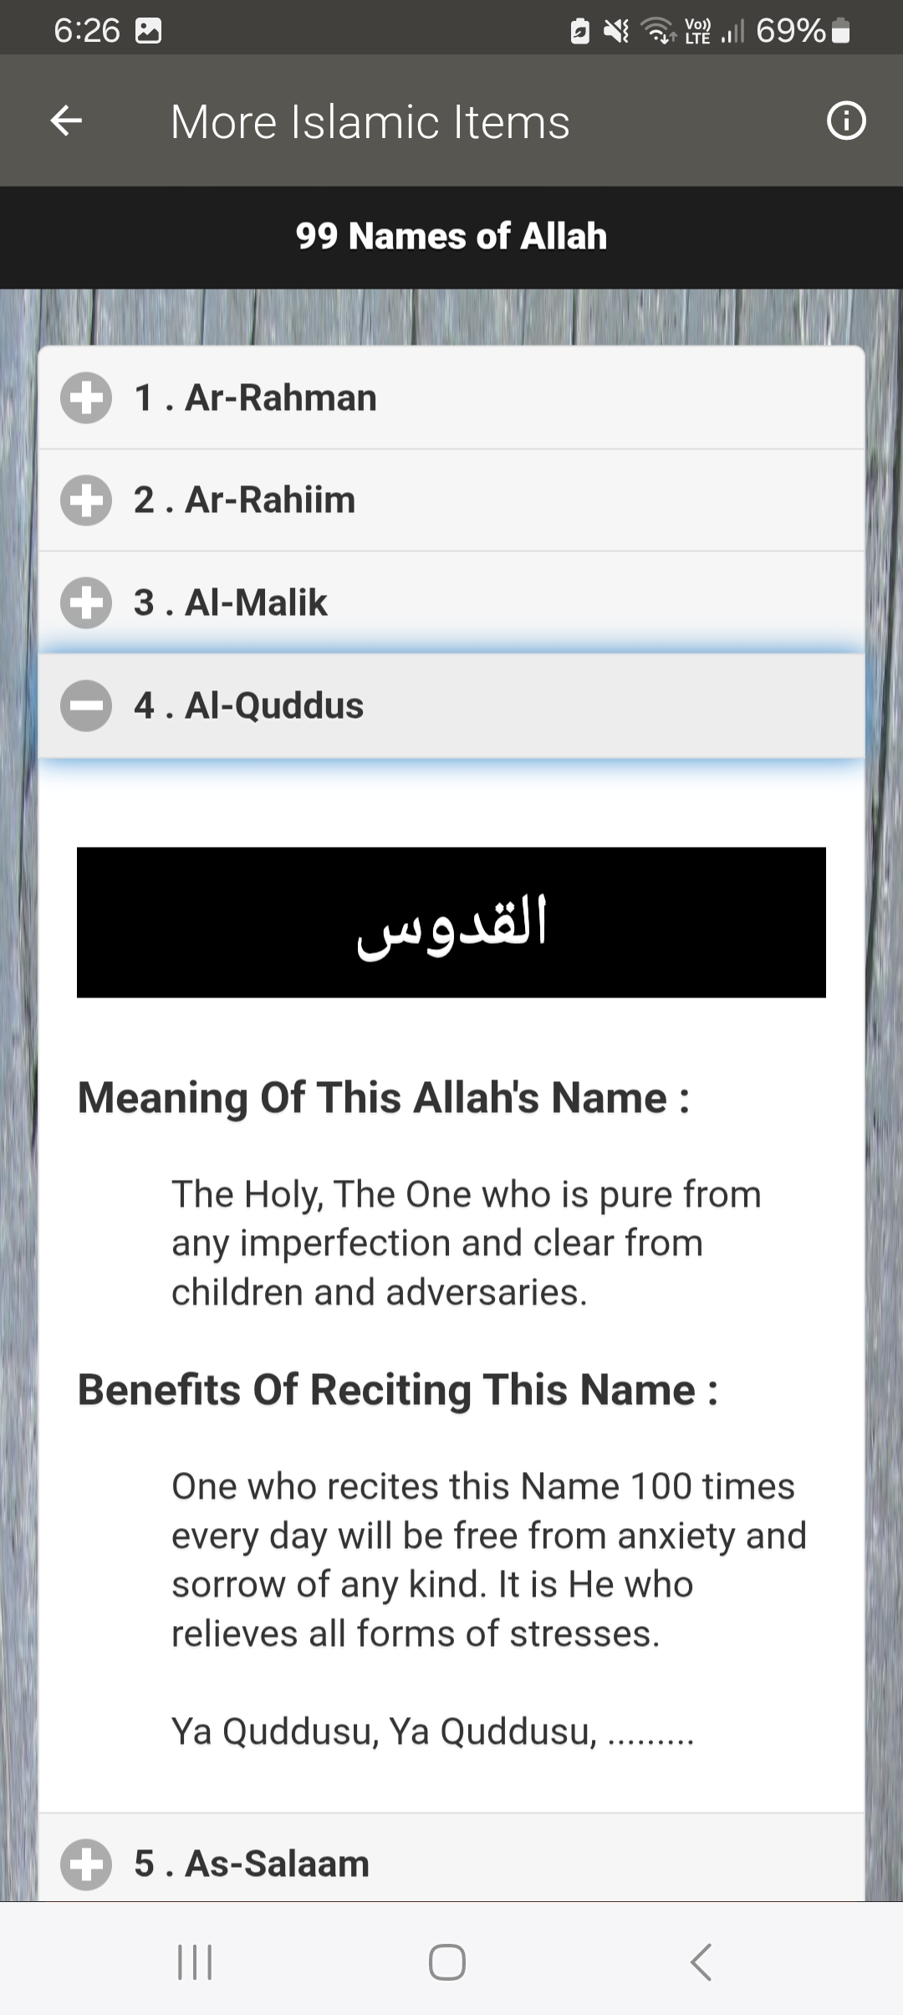The width and height of the screenshot is (903, 2015).
Task: Select the 1 . Ar-Rahman row label
Action: coord(255,397)
